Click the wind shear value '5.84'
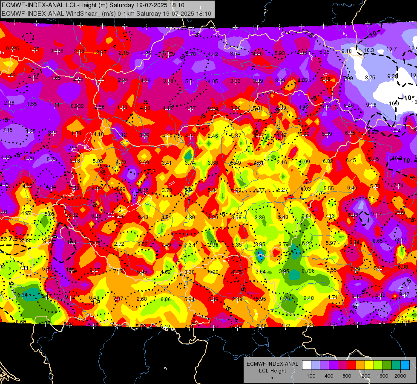 [213, 190]
